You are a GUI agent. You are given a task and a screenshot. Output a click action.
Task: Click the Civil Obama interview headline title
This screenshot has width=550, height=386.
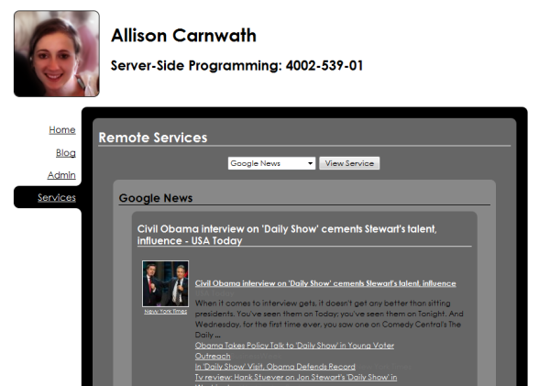(x=287, y=235)
